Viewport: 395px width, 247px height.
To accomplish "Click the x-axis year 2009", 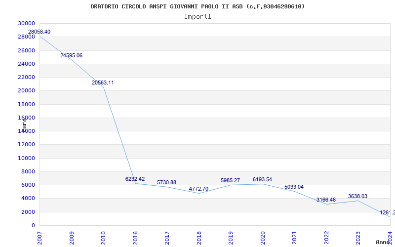I will [x=72, y=238].
